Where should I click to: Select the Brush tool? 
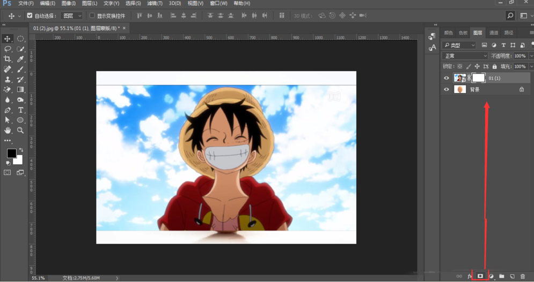tap(20, 70)
